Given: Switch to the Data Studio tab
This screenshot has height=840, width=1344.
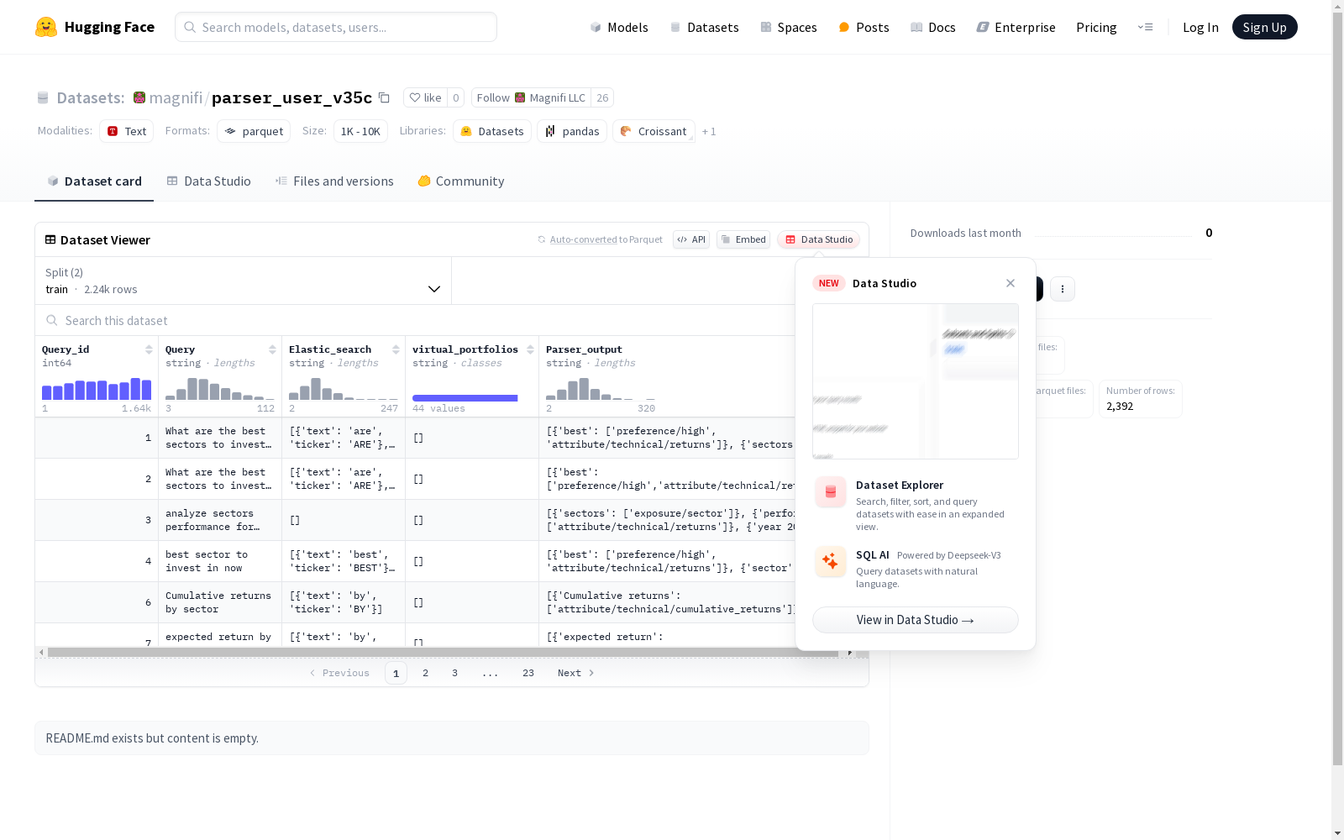Looking at the screenshot, I should tap(208, 181).
